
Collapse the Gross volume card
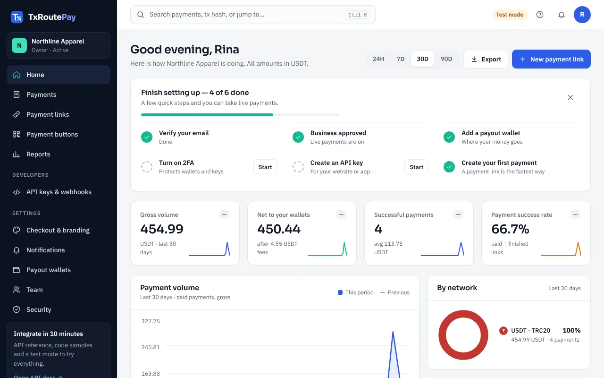[225, 215]
